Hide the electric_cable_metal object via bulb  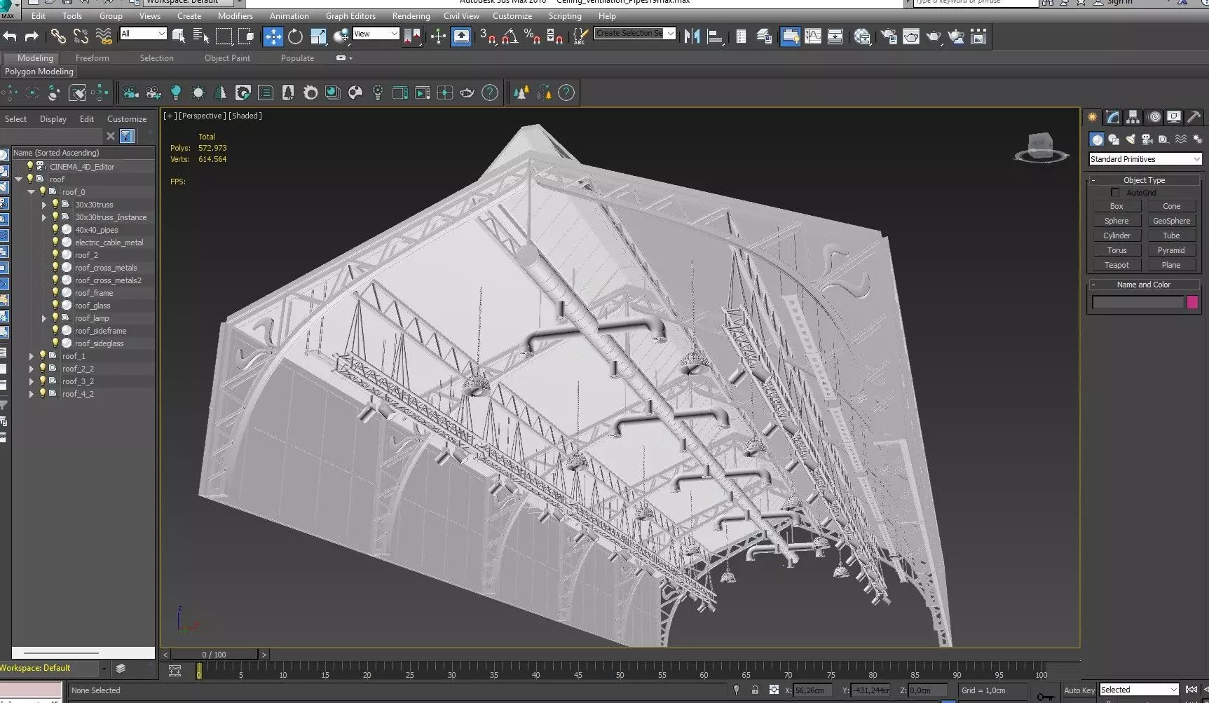55,243
